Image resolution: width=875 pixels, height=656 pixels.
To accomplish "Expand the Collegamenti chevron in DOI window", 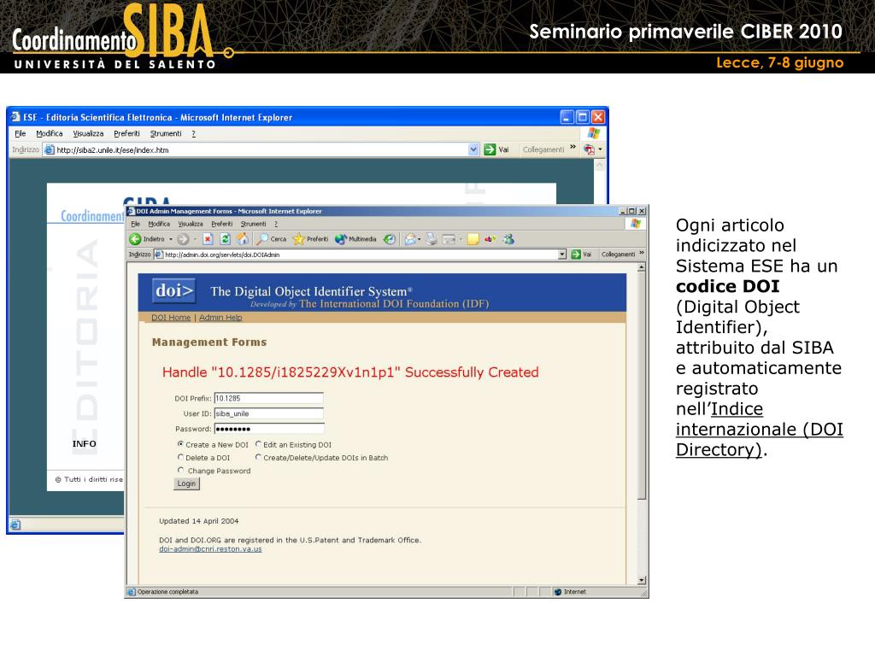I will 641,253.
